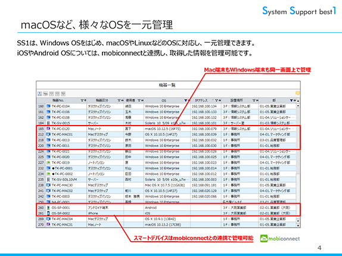
Task: Select the Mac OS X 10.7.5 (11G63b) cell
Action: click(x=167, y=185)
